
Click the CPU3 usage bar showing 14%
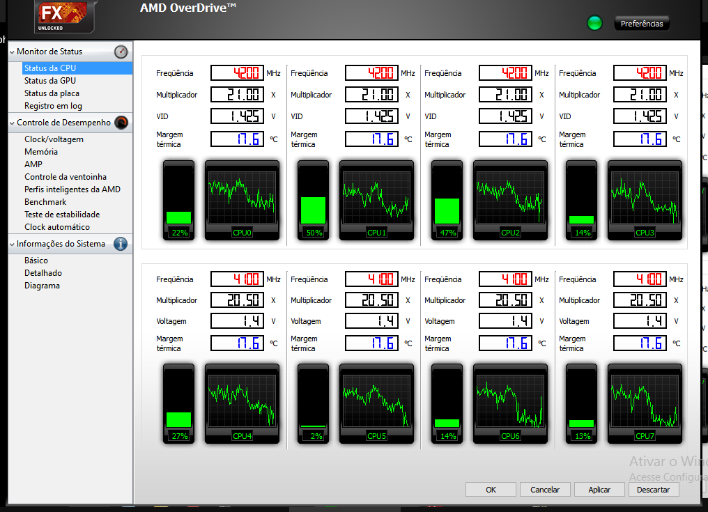582,200
